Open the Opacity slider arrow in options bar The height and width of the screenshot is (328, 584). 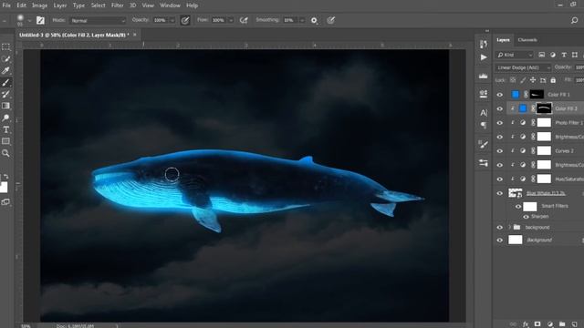coord(172,20)
